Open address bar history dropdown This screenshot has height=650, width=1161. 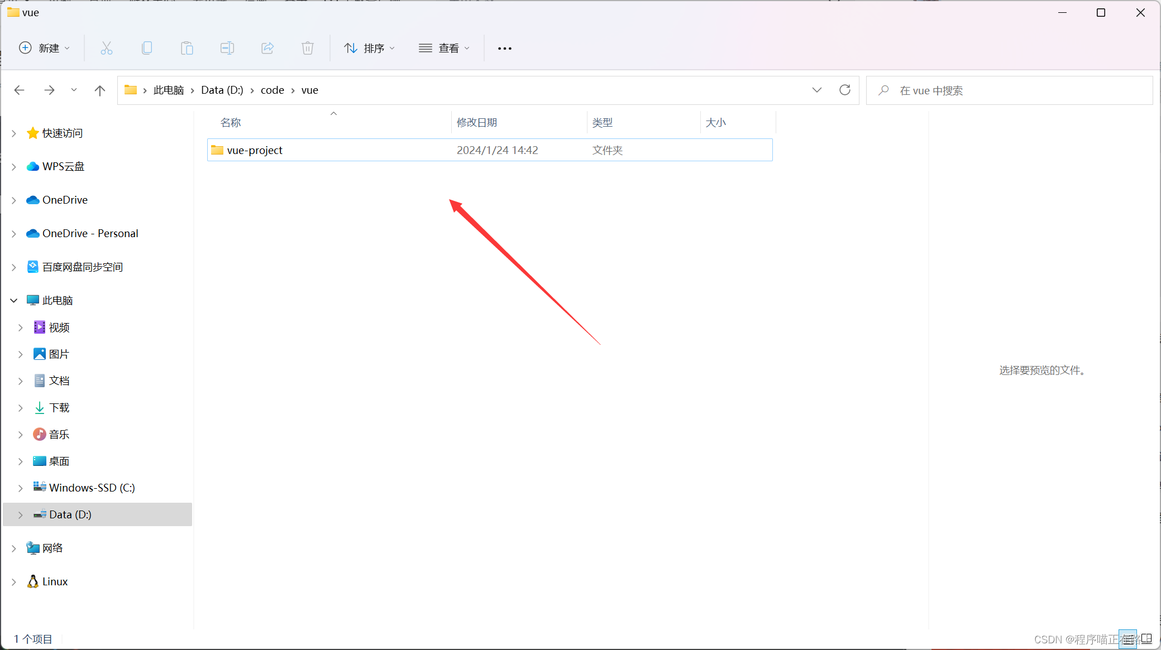coord(817,90)
